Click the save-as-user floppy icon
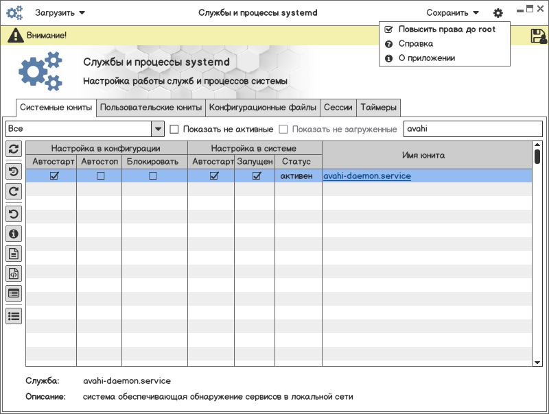This screenshot has height=414, width=549. 538,36
